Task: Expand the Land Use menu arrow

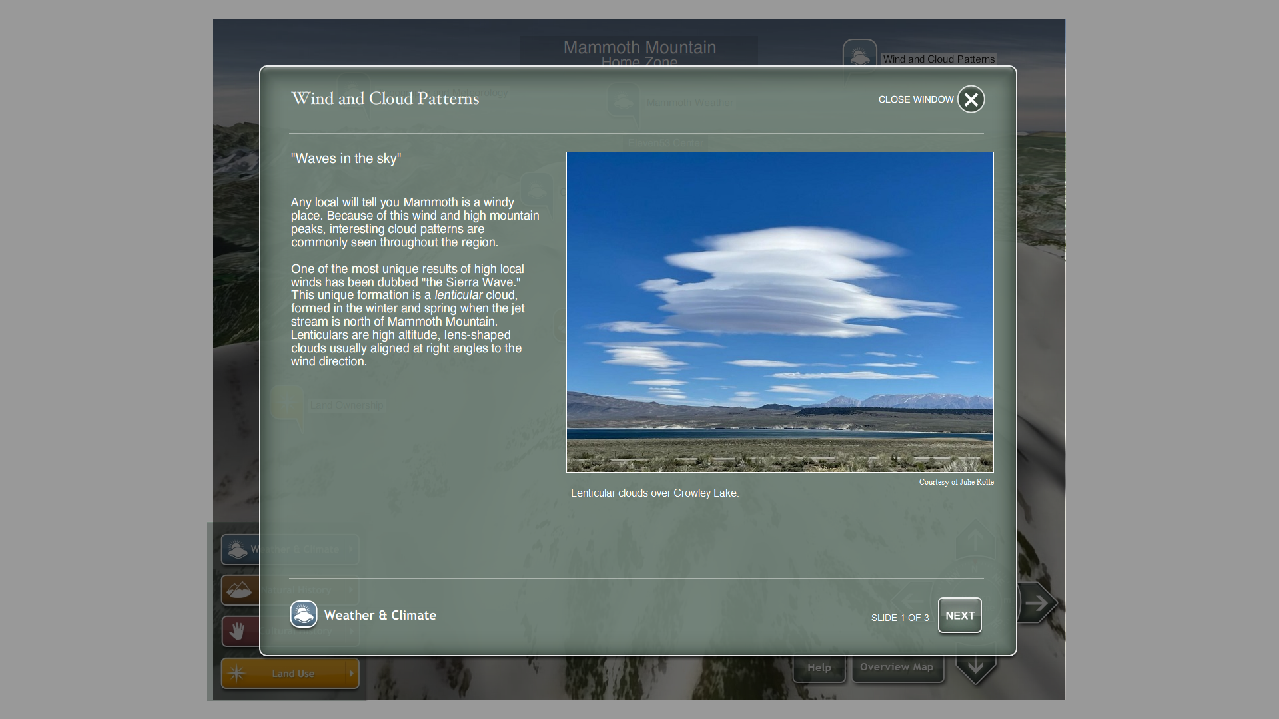Action: [352, 674]
